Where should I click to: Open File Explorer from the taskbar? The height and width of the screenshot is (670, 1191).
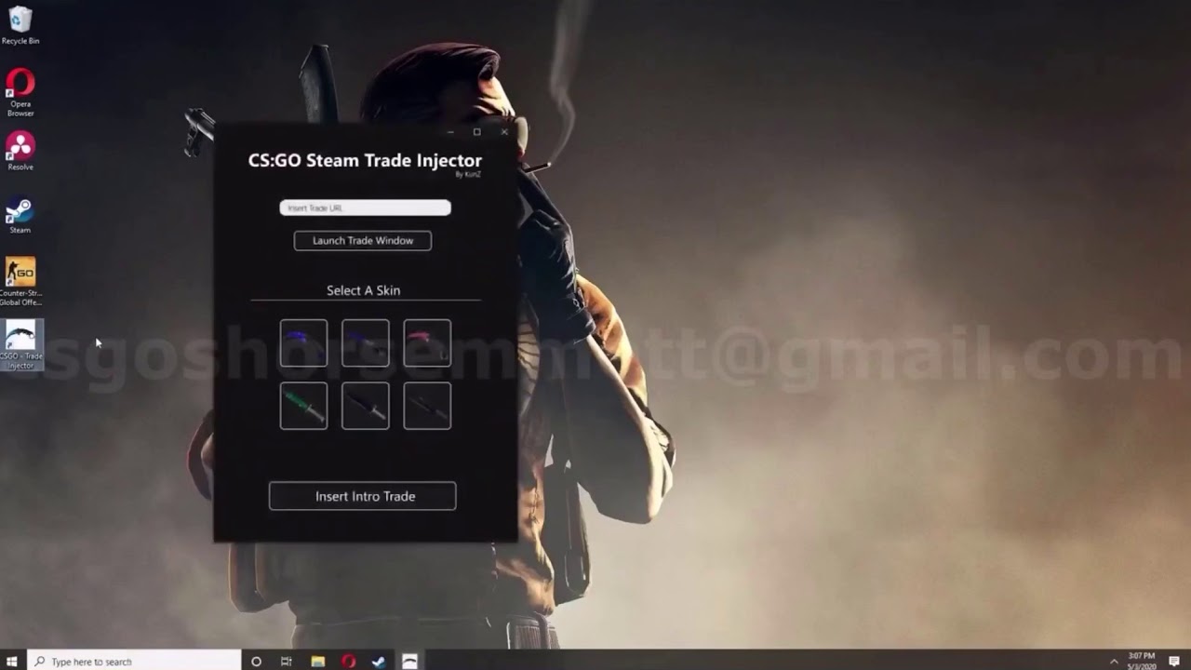click(x=317, y=662)
